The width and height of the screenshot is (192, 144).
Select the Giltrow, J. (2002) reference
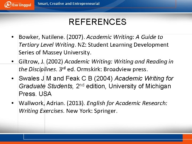pyautogui.click(x=96, y=65)
